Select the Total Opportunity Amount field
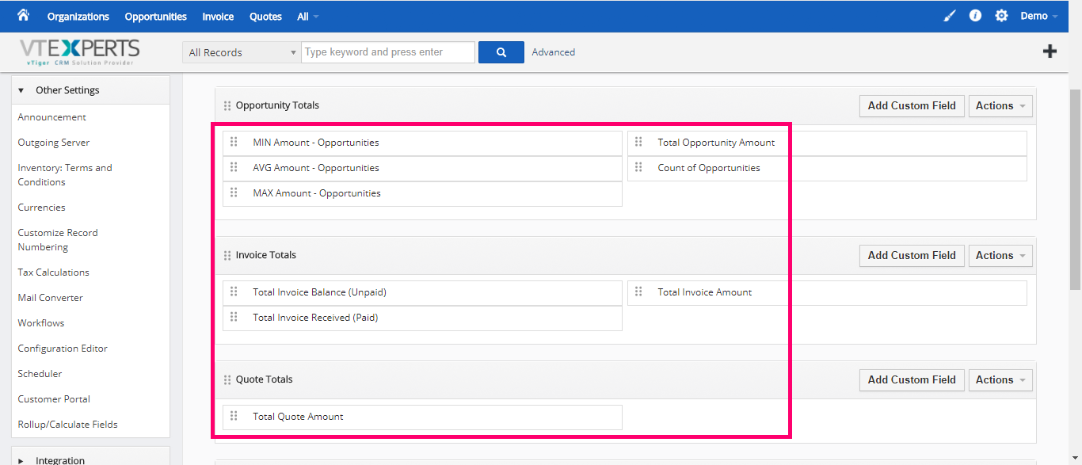The width and height of the screenshot is (1082, 465). coord(828,143)
